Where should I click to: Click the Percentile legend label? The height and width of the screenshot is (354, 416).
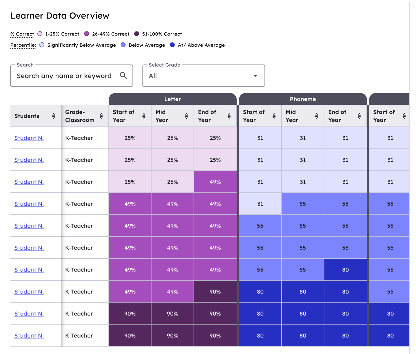(23, 45)
